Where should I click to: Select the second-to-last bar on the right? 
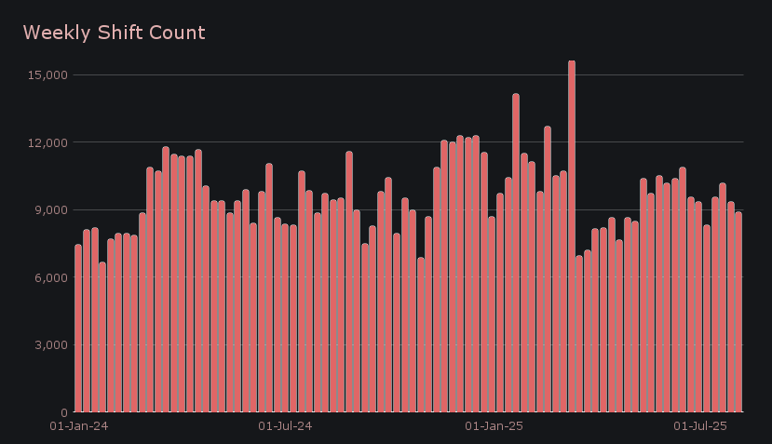coord(731,307)
